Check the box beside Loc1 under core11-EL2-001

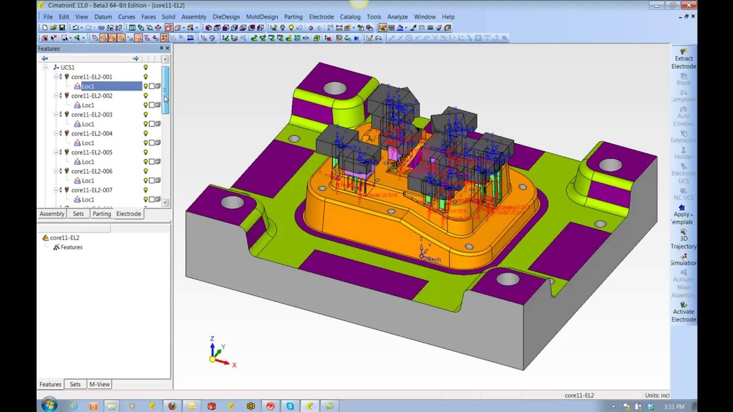coord(152,86)
